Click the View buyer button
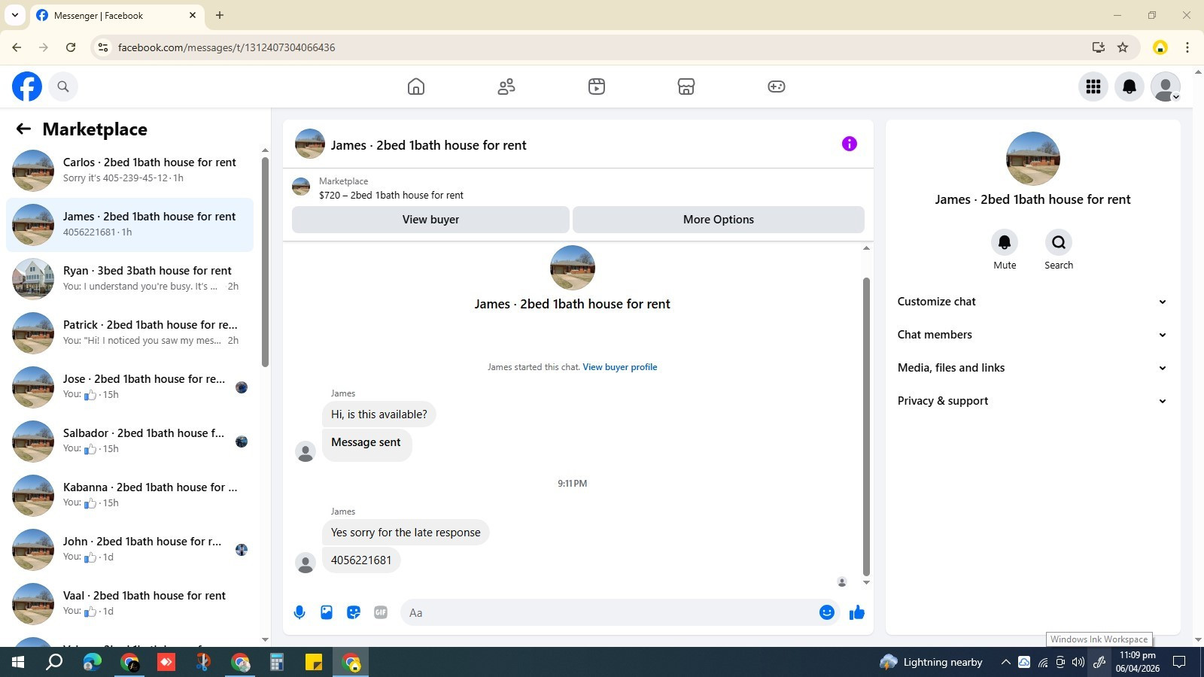Image resolution: width=1204 pixels, height=677 pixels. [x=430, y=220]
